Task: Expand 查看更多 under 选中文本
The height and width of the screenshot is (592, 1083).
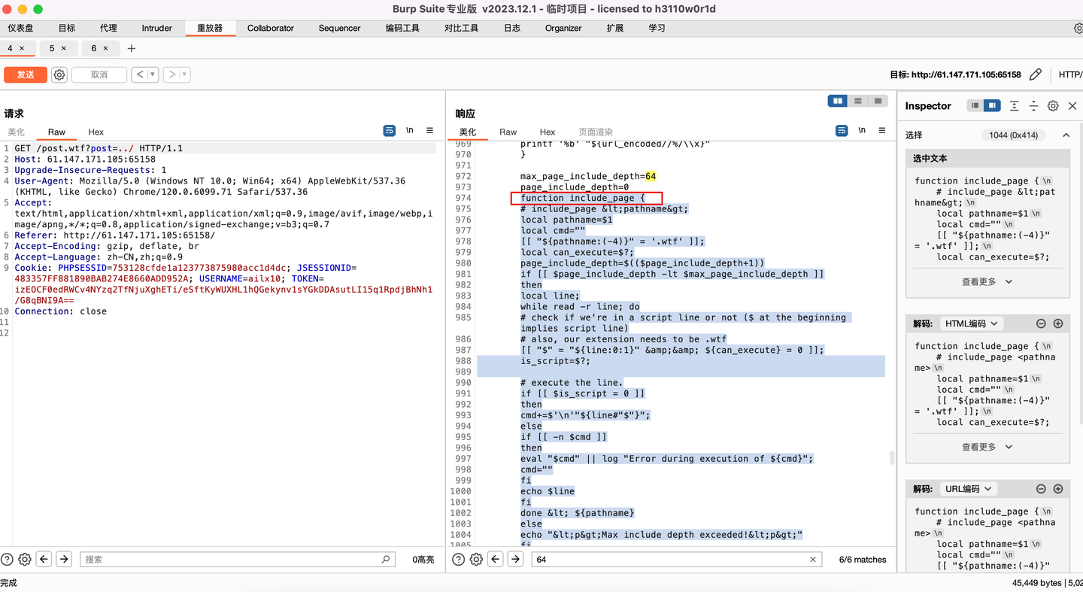Action: (x=987, y=281)
